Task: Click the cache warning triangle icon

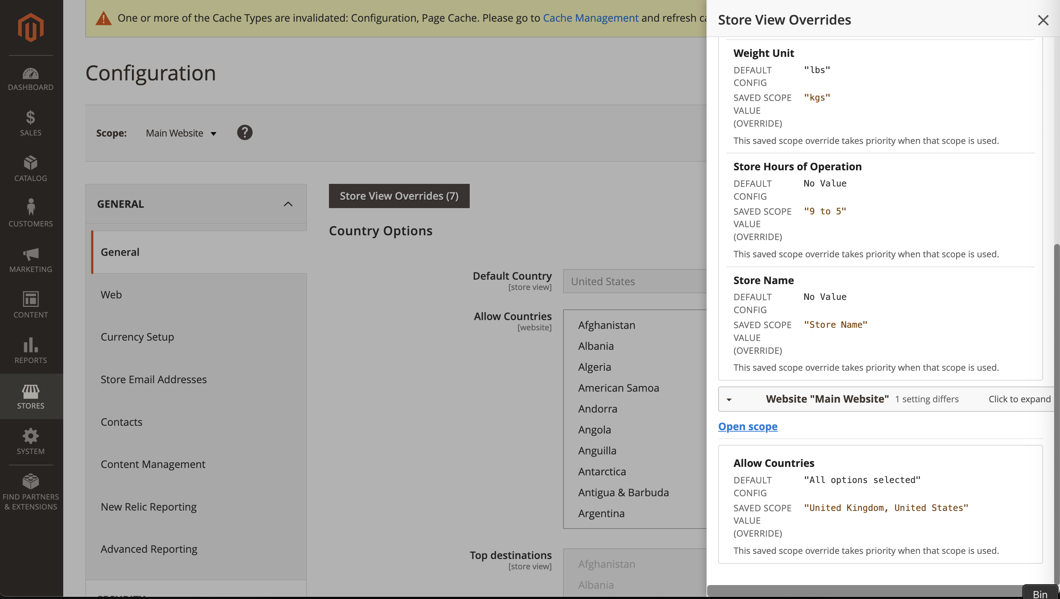Action: click(x=103, y=18)
